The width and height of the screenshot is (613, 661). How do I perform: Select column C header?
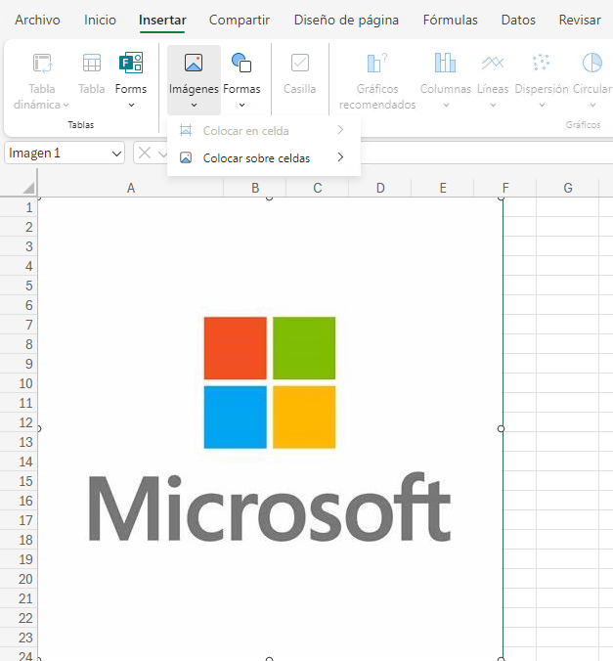click(x=318, y=188)
